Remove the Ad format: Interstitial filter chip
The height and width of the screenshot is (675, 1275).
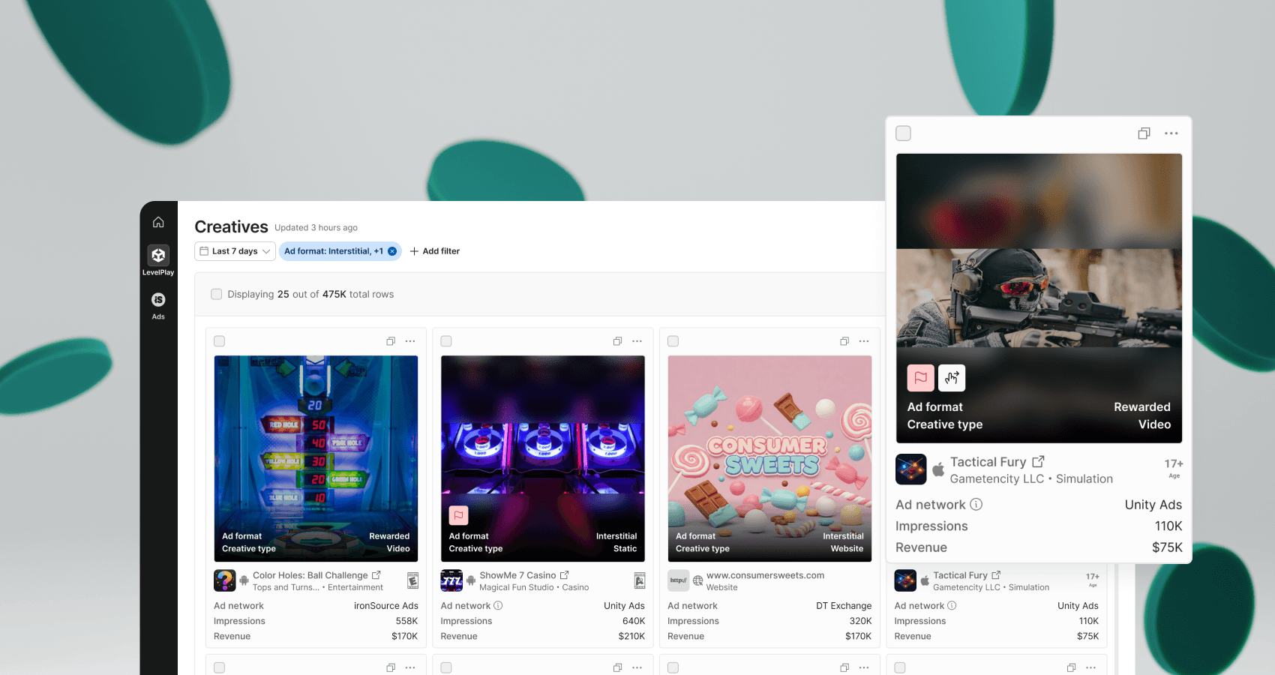pyautogui.click(x=392, y=251)
